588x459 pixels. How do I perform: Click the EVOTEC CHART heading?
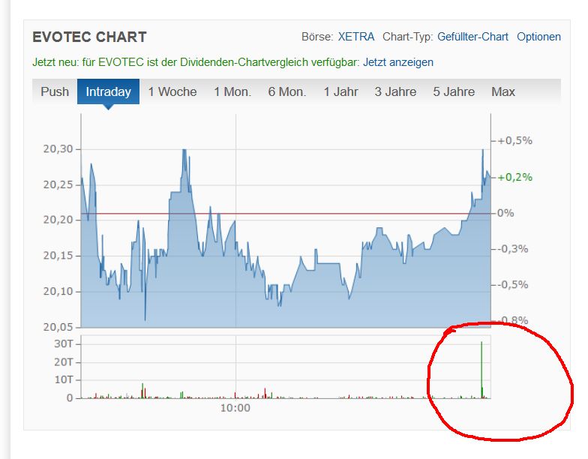tap(90, 37)
